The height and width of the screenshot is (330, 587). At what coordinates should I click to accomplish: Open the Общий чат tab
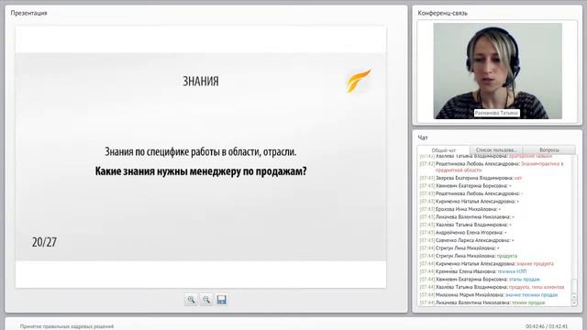point(444,150)
